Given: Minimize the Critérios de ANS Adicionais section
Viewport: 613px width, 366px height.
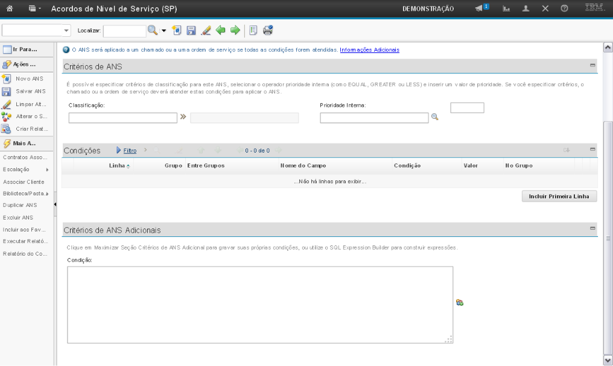Looking at the screenshot, I should click(x=592, y=229).
